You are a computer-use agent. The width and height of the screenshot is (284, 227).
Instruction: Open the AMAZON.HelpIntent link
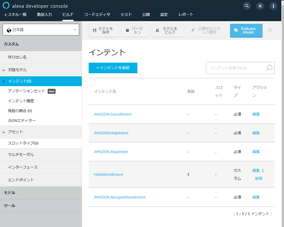click(111, 133)
